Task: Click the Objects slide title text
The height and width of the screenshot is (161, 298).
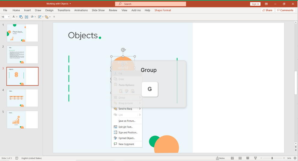Action: [83, 36]
